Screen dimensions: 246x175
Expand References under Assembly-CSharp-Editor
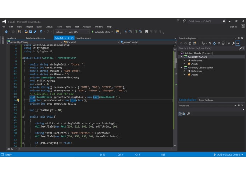pos(184,71)
